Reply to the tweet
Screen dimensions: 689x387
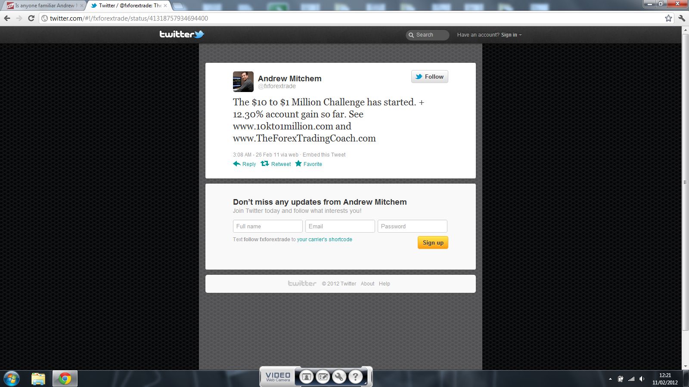[x=245, y=164]
